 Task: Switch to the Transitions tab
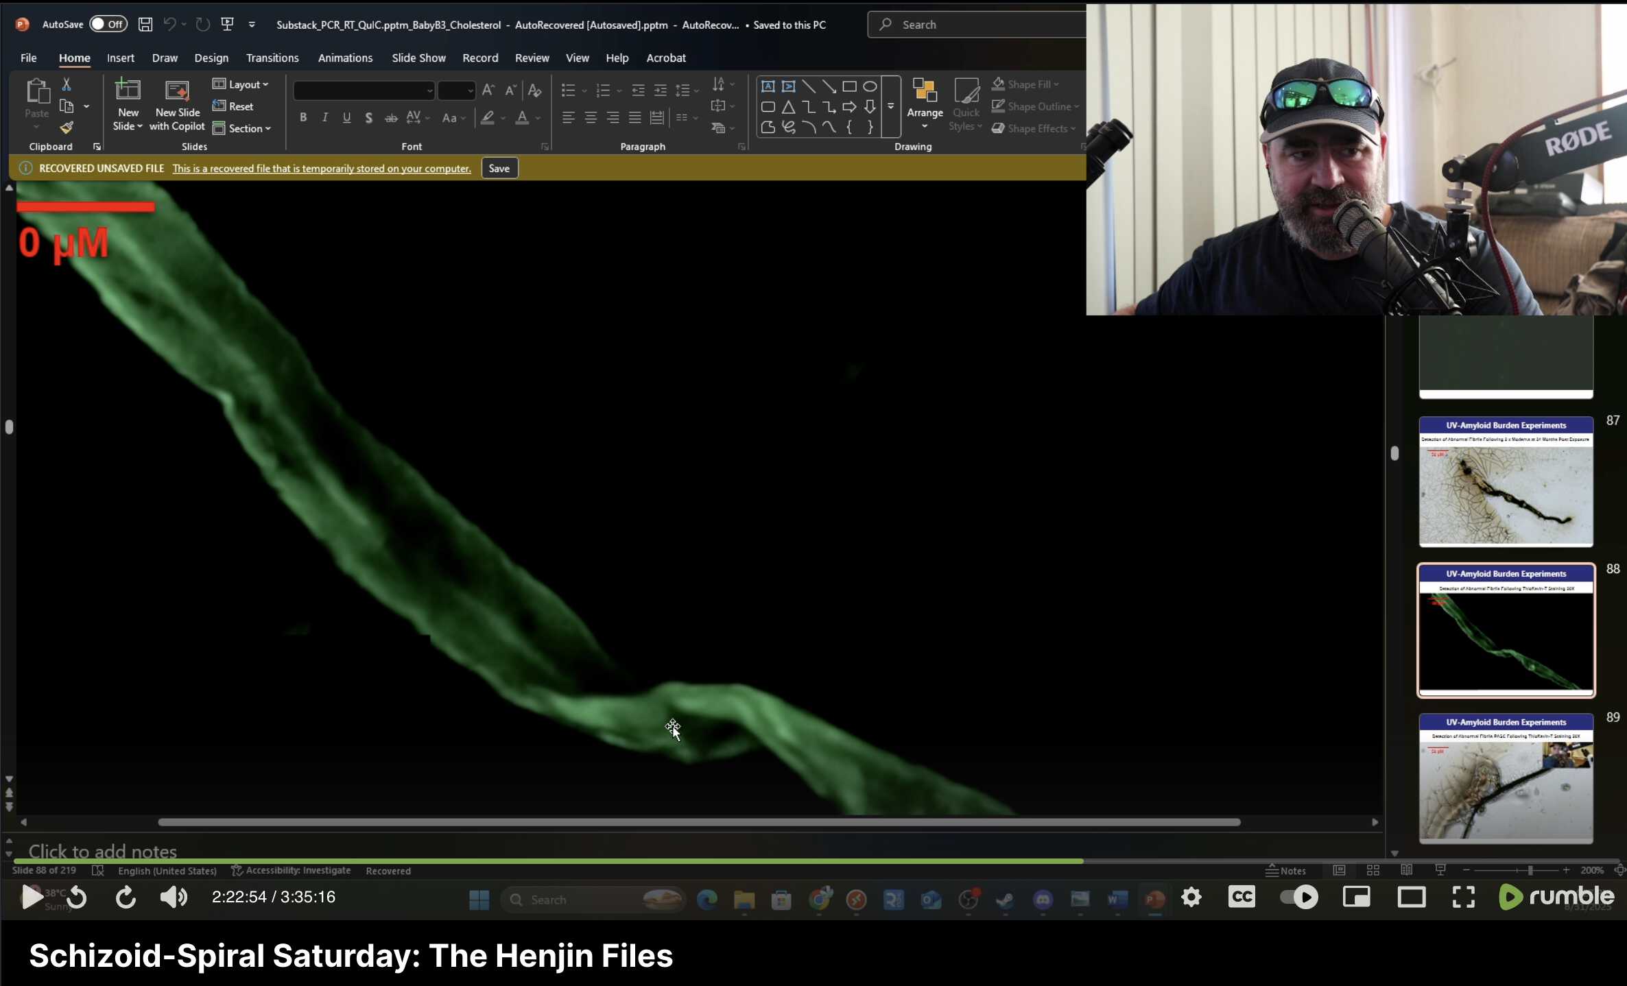(x=272, y=58)
